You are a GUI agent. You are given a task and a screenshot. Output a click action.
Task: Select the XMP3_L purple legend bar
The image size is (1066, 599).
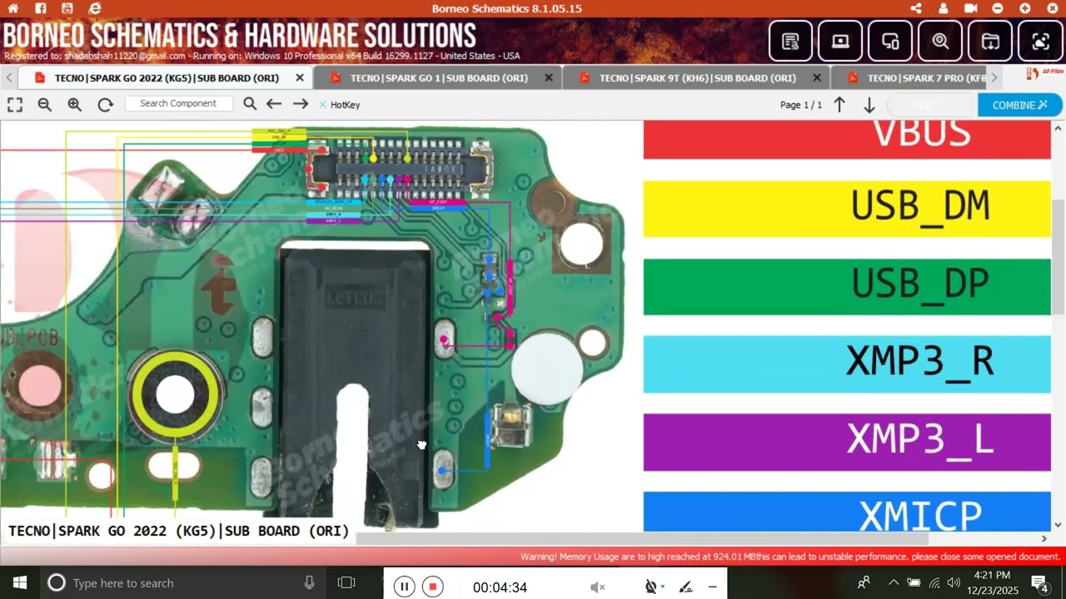(847, 442)
